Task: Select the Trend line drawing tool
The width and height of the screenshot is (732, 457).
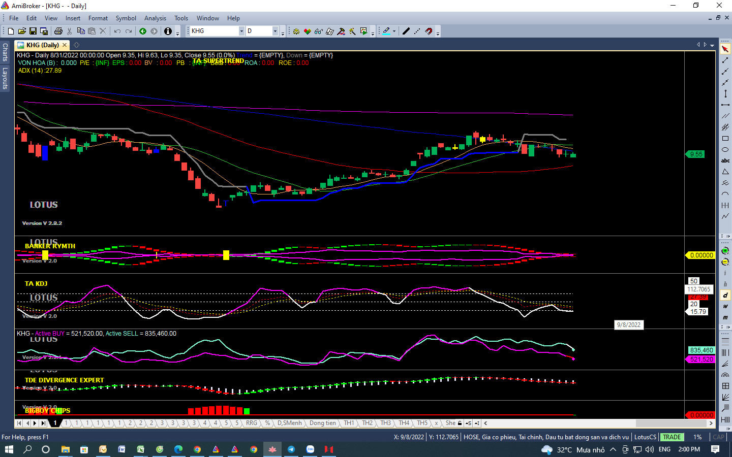Action: tap(725, 60)
